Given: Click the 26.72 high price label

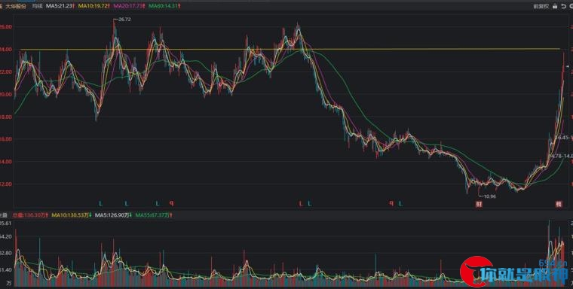Looking at the screenshot, I should [124, 20].
